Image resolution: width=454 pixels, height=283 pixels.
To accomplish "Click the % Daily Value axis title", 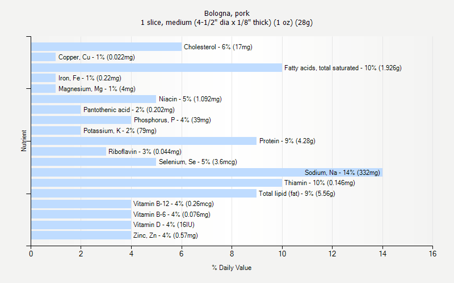I will [x=232, y=268].
